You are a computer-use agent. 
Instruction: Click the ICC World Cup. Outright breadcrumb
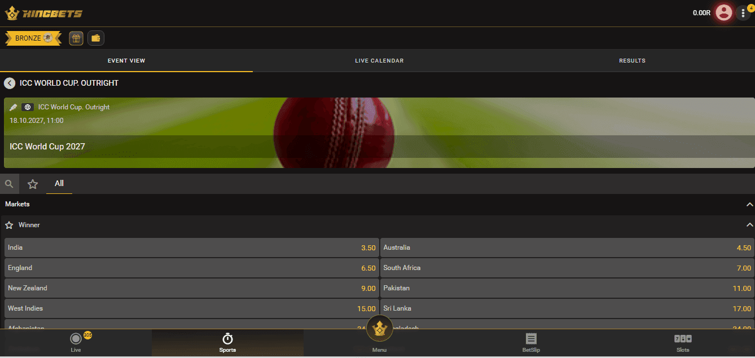[x=74, y=107]
